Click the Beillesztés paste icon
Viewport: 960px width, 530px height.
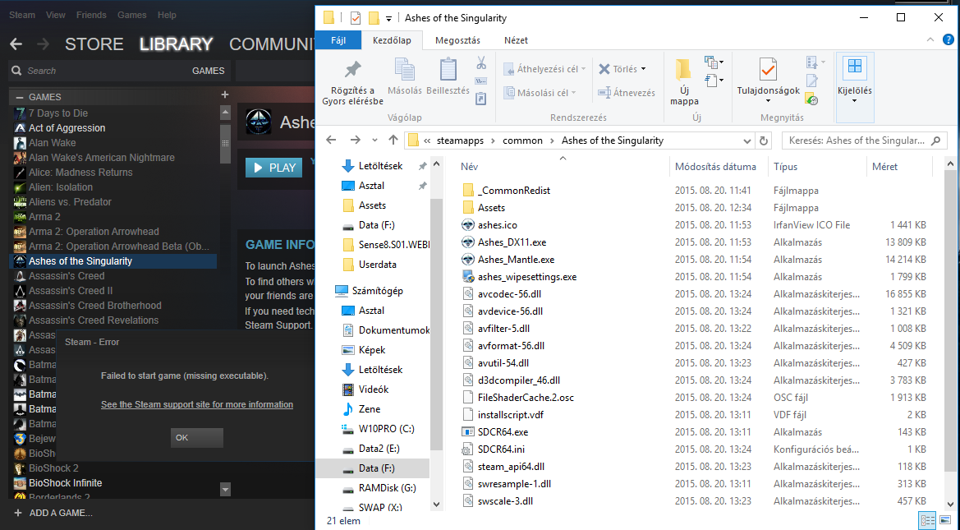pos(448,69)
